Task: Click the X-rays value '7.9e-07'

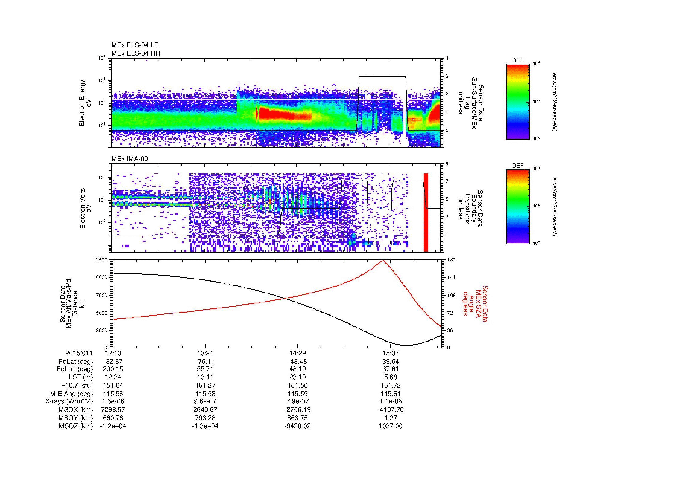Action: [x=297, y=401]
